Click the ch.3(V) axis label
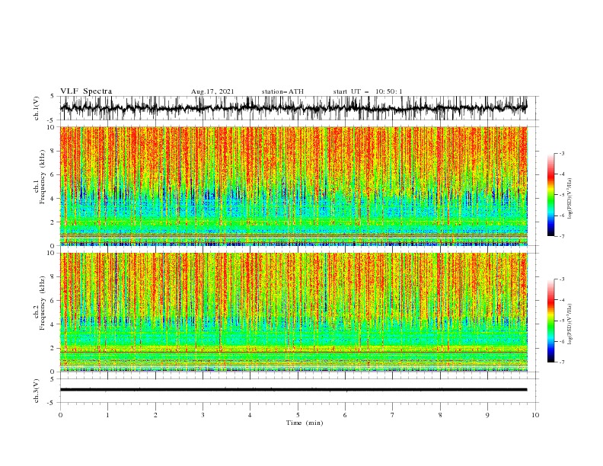The width and height of the screenshot is (603, 466). click(x=37, y=391)
